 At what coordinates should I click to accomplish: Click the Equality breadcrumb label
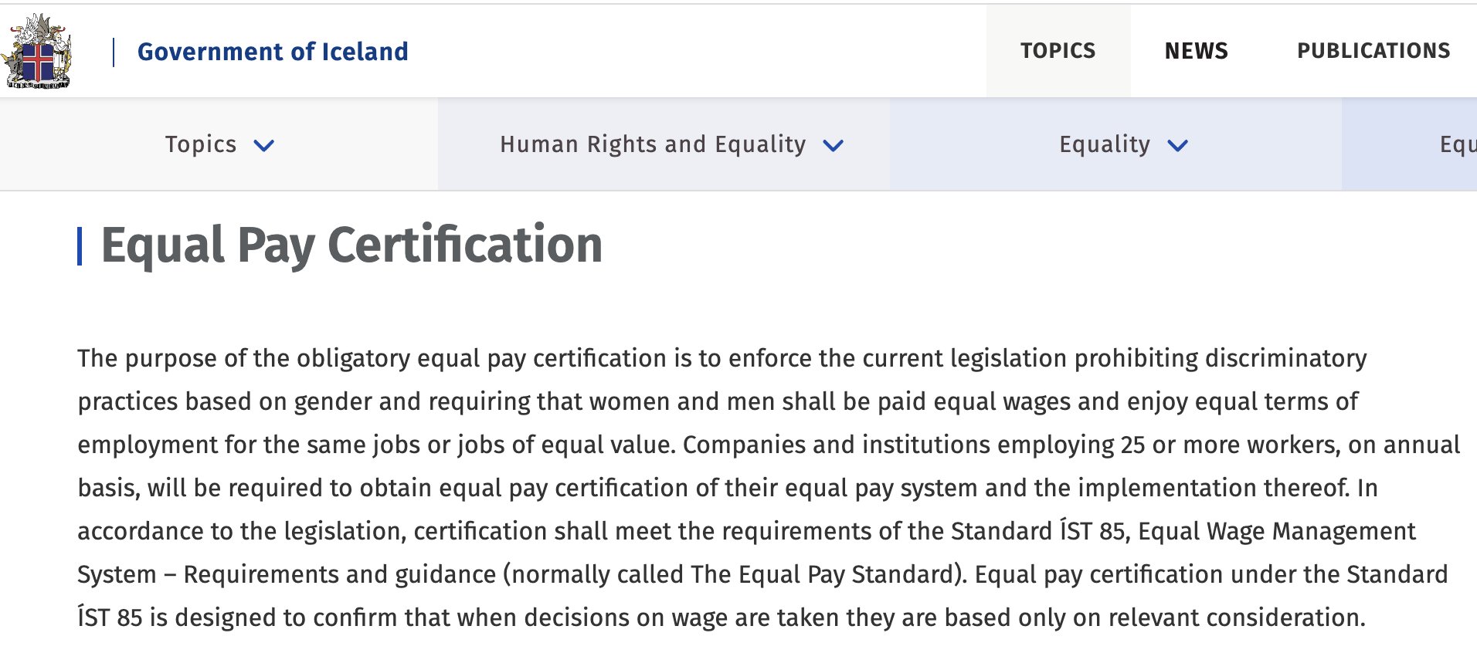pyautogui.click(x=1105, y=144)
